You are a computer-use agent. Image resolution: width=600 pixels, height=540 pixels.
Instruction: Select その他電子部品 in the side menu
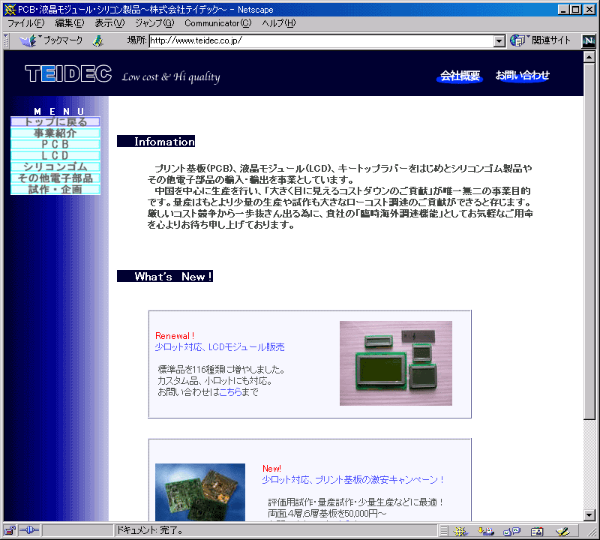point(55,178)
